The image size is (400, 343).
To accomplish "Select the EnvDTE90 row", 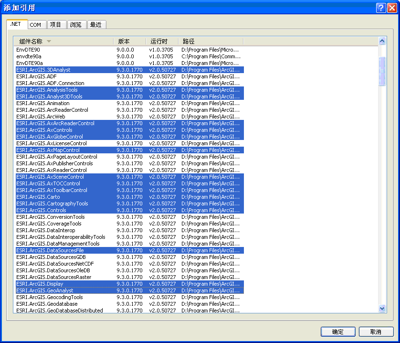I will pyautogui.click(x=129, y=50).
